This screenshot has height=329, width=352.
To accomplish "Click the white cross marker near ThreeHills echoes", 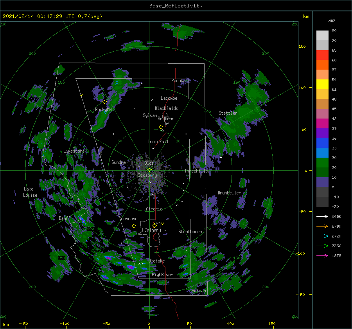I will coord(221,157).
